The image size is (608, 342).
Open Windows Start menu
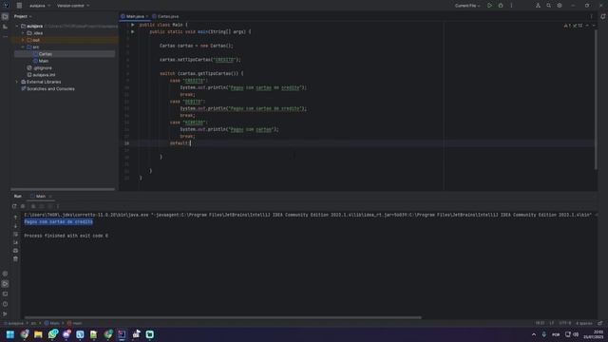tap(10, 334)
